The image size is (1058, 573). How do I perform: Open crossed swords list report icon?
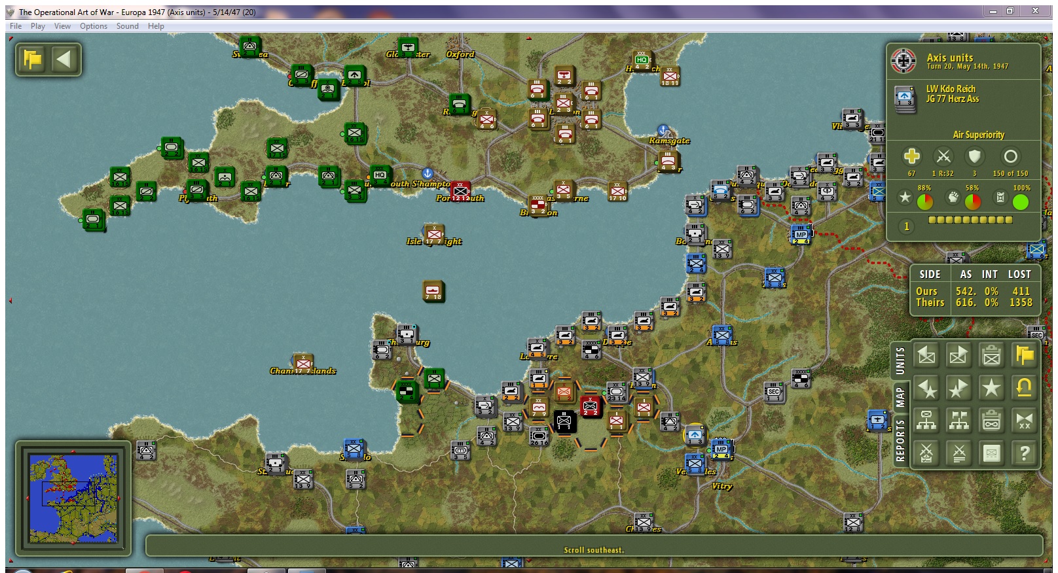pos(958,453)
